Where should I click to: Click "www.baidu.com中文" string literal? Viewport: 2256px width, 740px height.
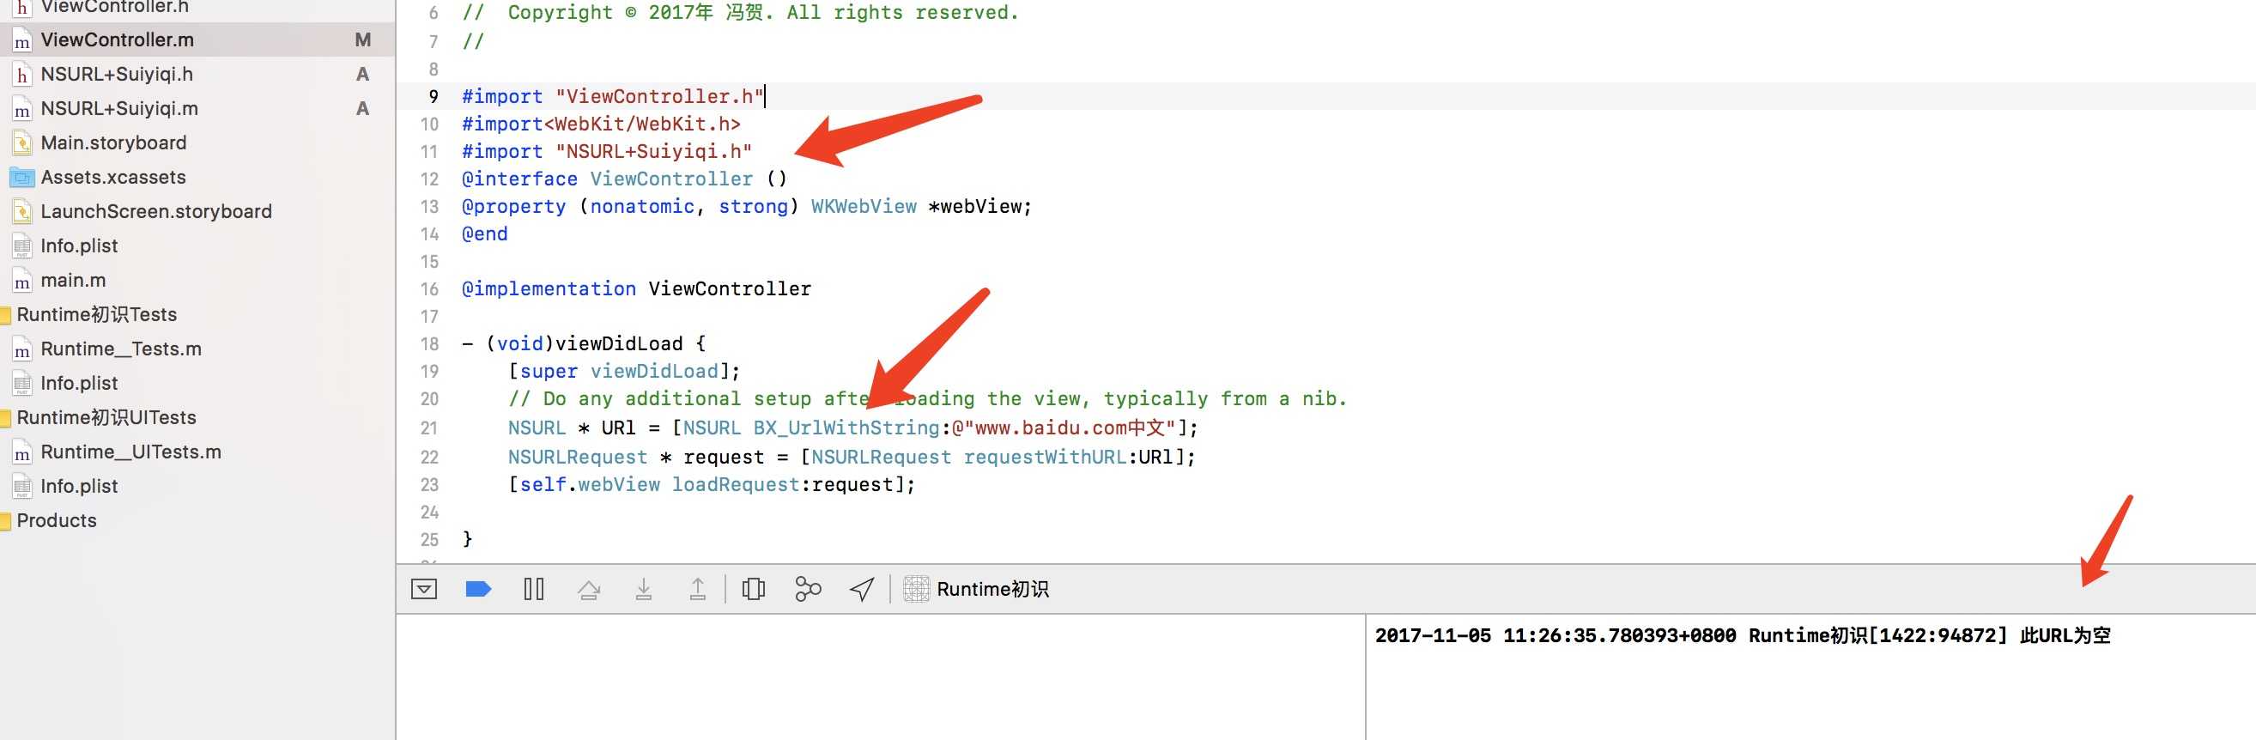coord(1070,428)
